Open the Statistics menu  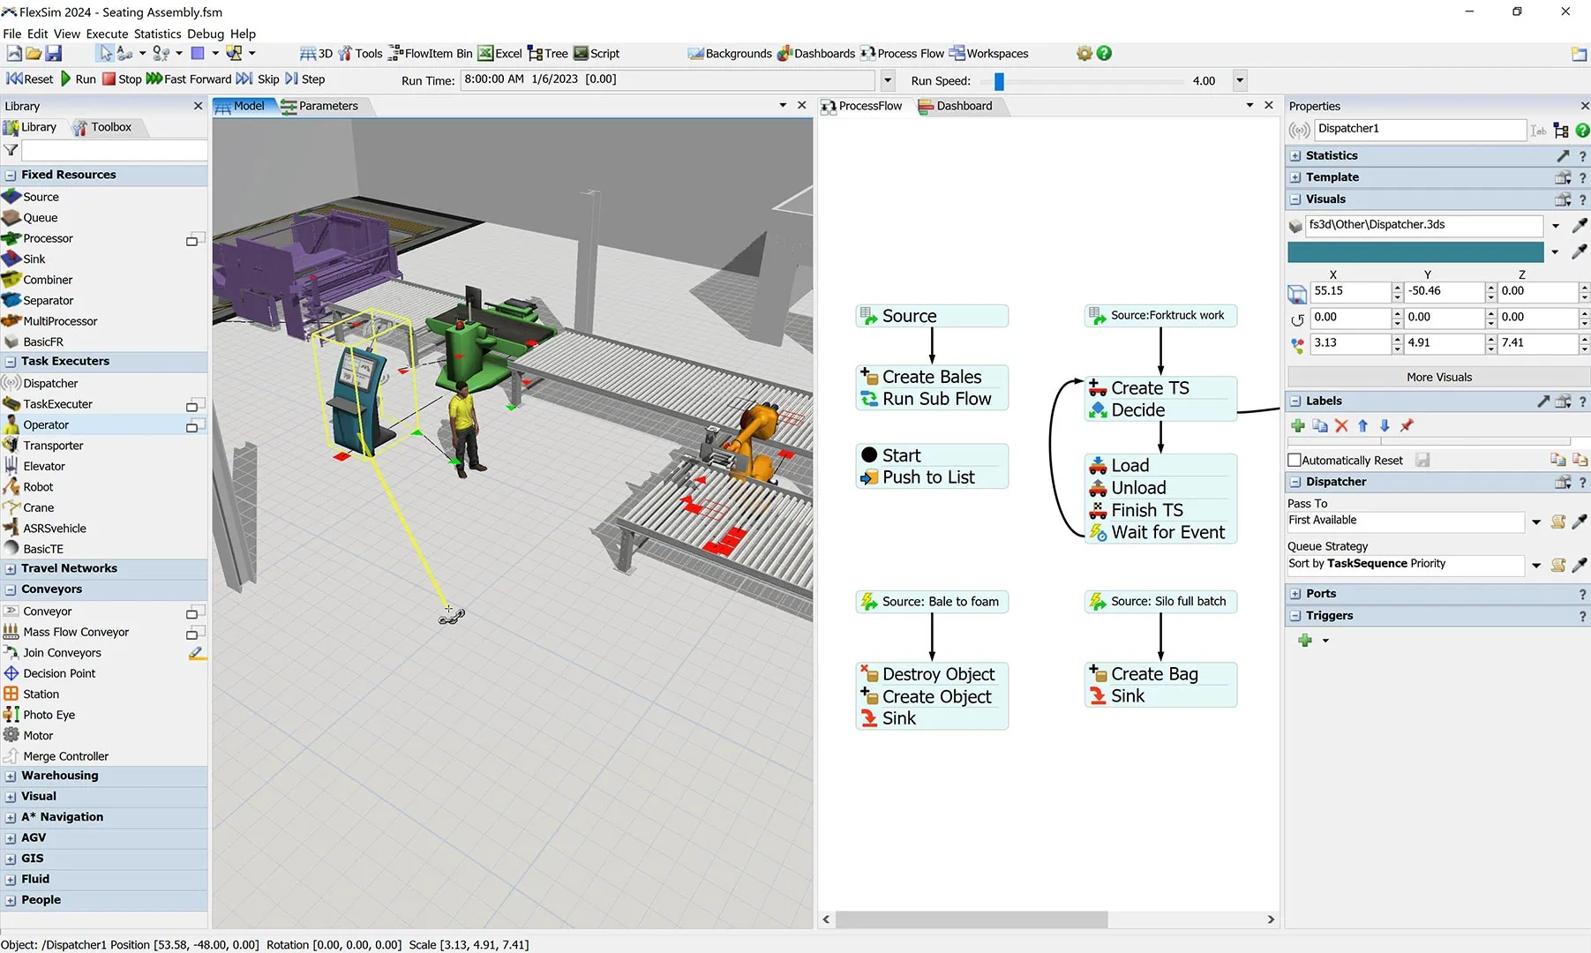tap(157, 34)
